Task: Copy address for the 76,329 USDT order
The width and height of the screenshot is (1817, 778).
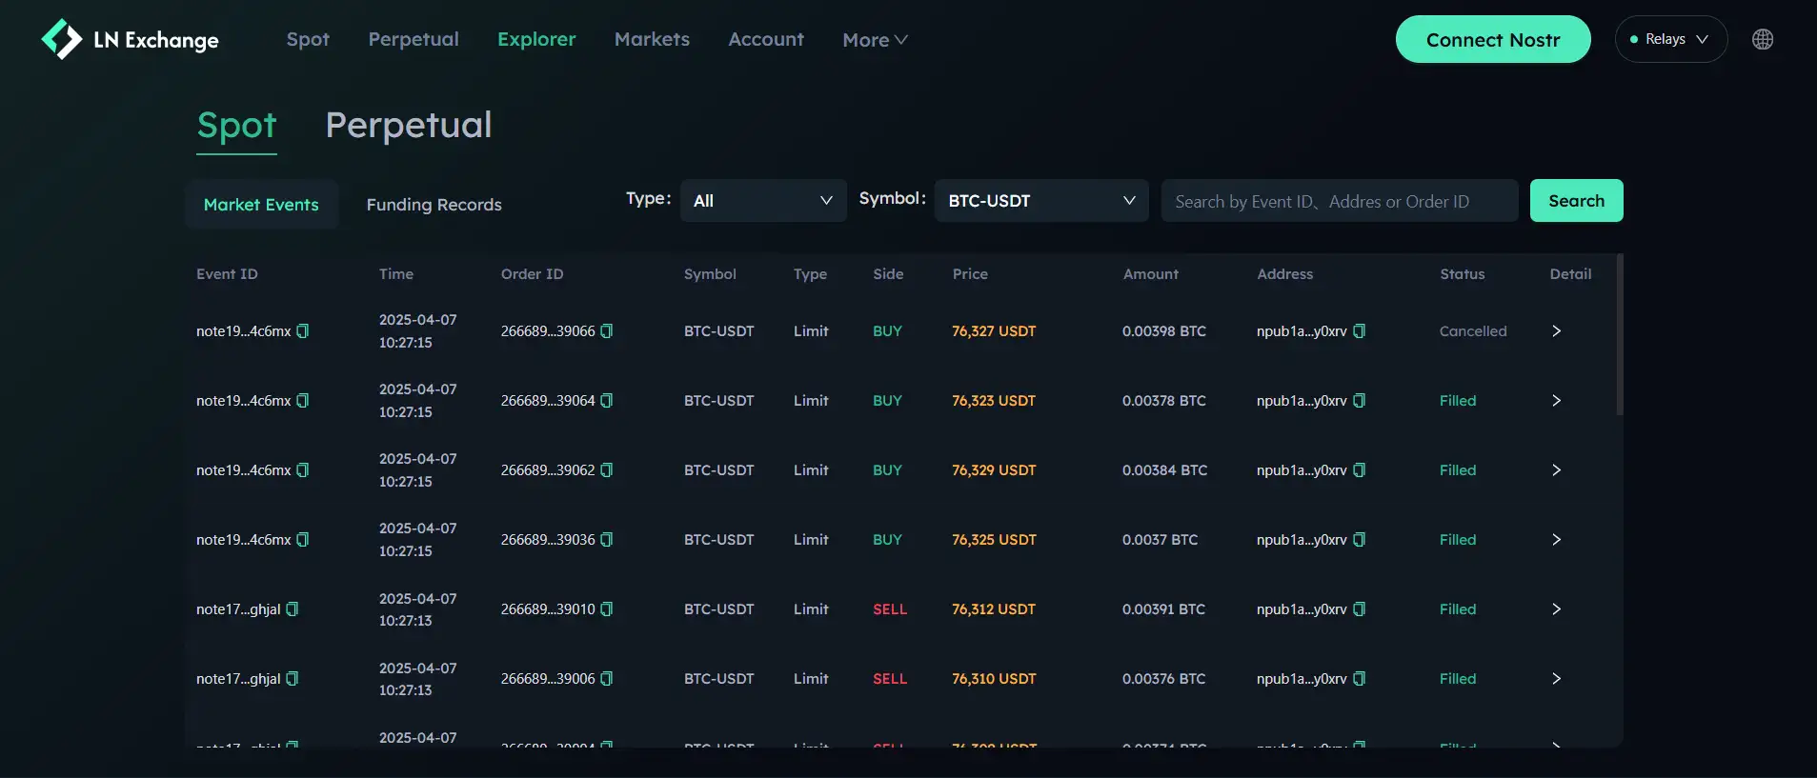Action: point(1360,470)
